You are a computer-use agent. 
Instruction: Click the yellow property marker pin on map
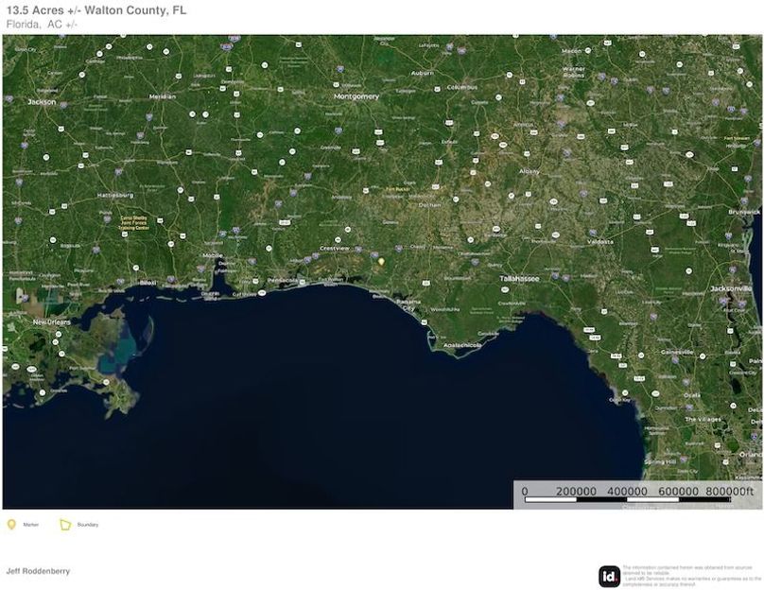(x=382, y=260)
